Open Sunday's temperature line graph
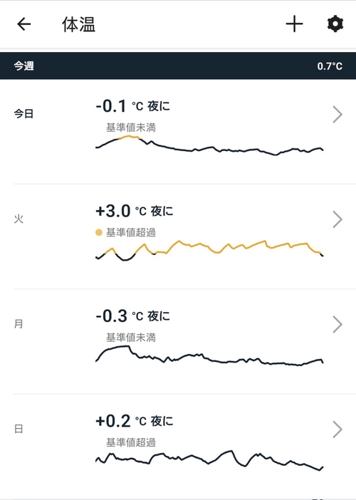356x500 pixels. 209,460
